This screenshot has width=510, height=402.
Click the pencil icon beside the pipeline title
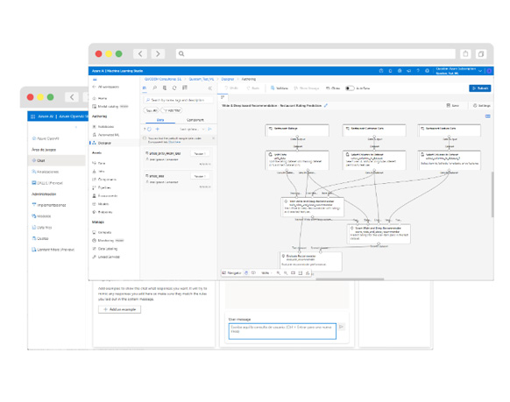(x=326, y=105)
